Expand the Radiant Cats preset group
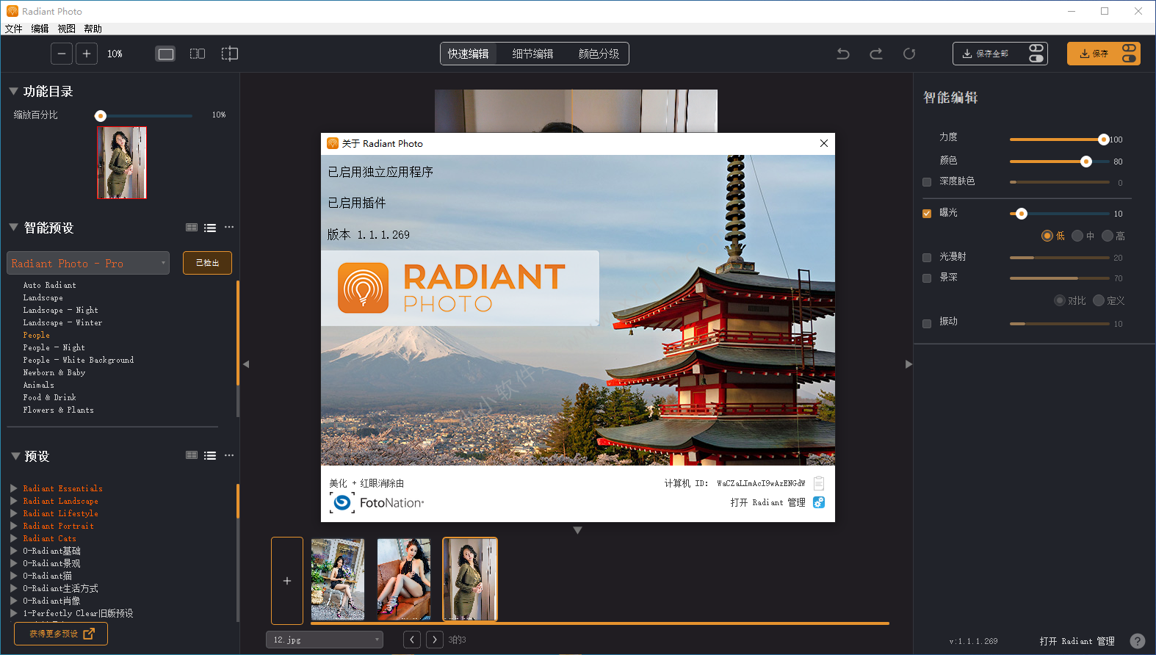The width and height of the screenshot is (1156, 655). 14,538
